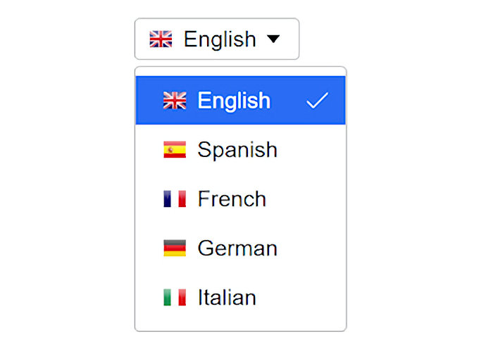Click the white checkmark beside English
493x352 pixels.
[x=317, y=100]
